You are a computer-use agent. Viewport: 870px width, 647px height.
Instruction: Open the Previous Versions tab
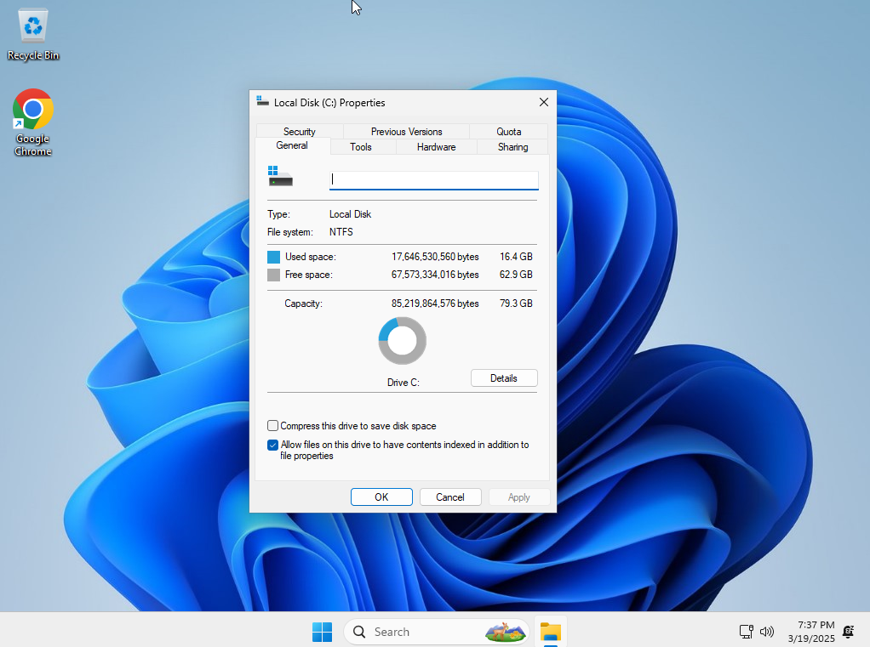pyautogui.click(x=406, y=132)
